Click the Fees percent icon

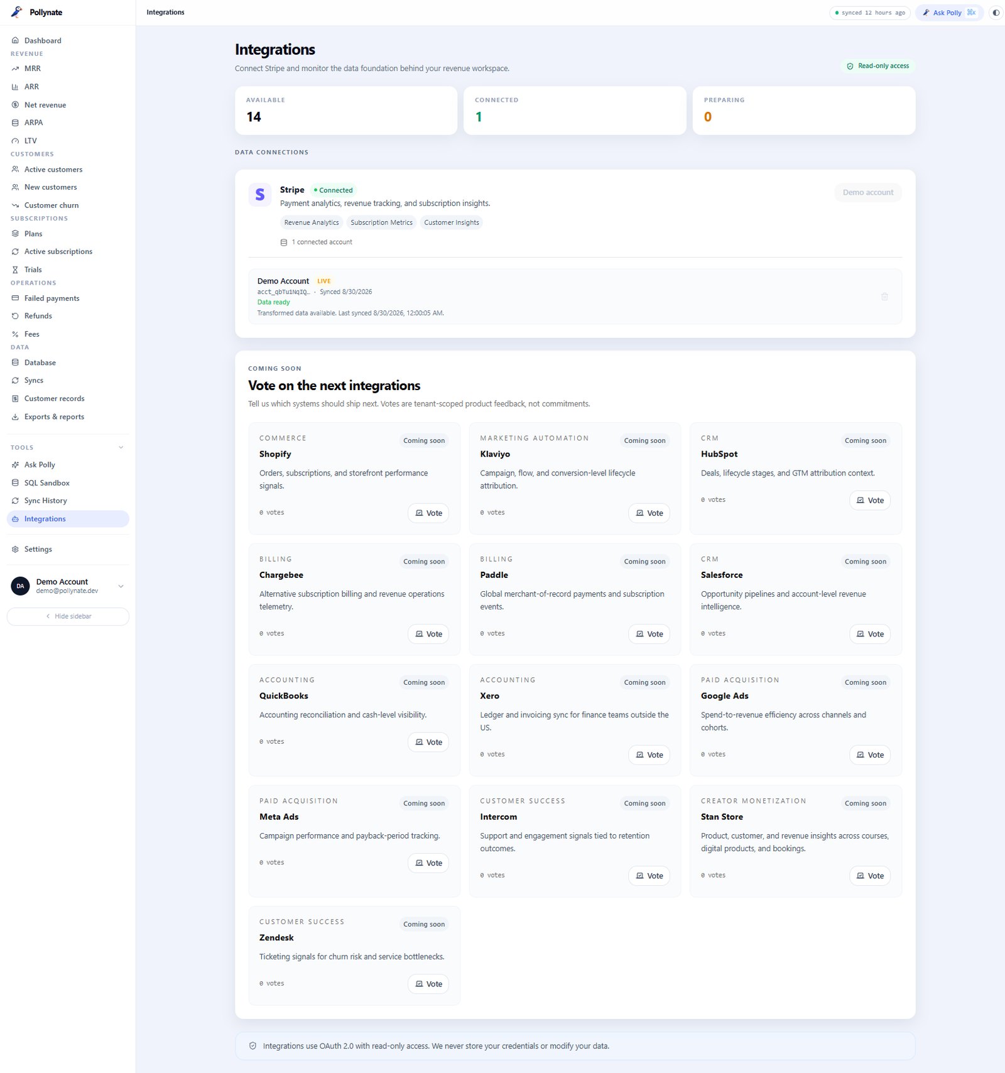pos(15,334)
